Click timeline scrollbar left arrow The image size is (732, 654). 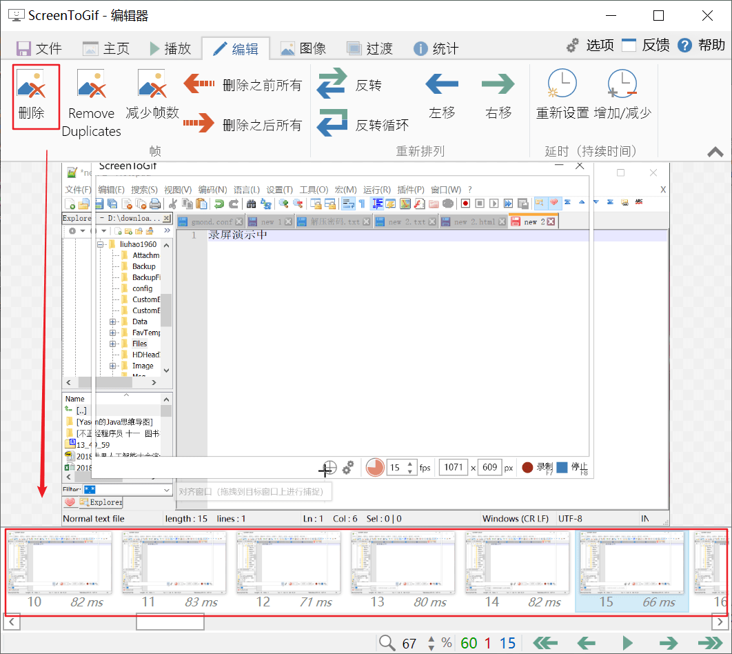(12, 622)
